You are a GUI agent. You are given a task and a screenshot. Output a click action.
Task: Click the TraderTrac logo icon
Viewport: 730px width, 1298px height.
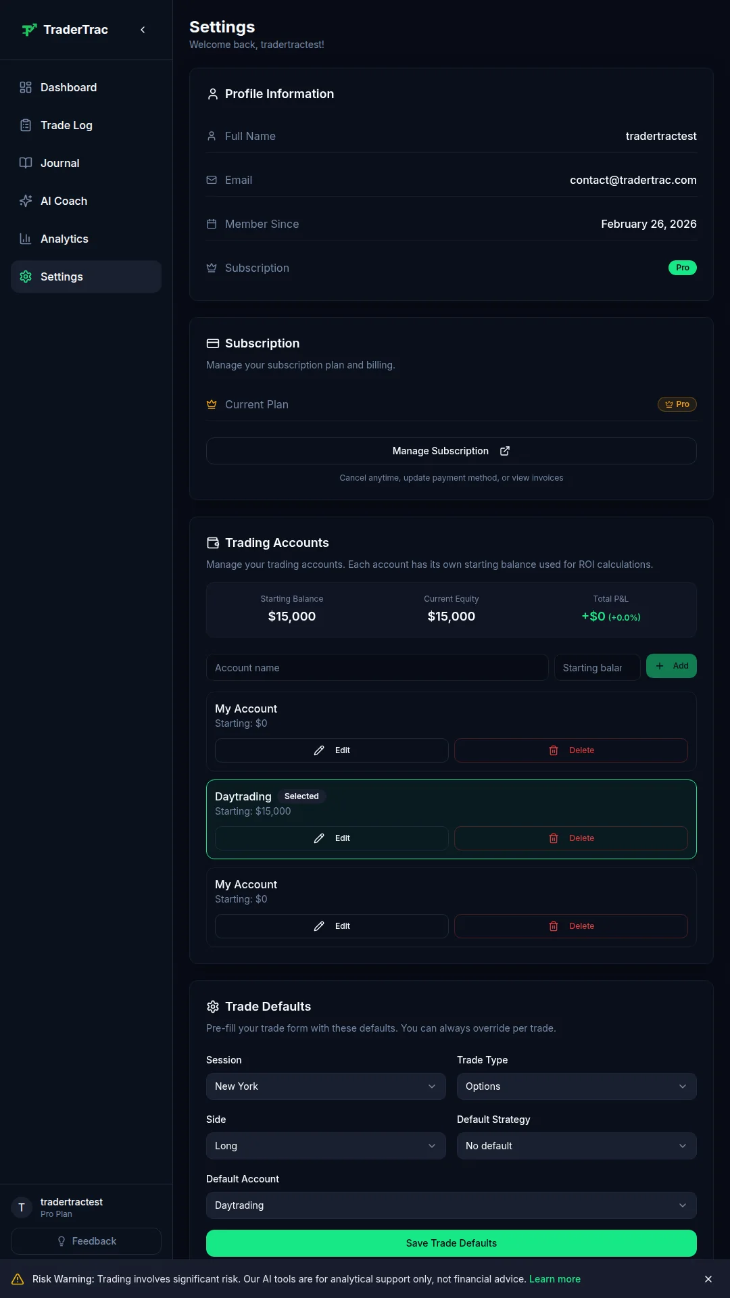pos(29,30)
